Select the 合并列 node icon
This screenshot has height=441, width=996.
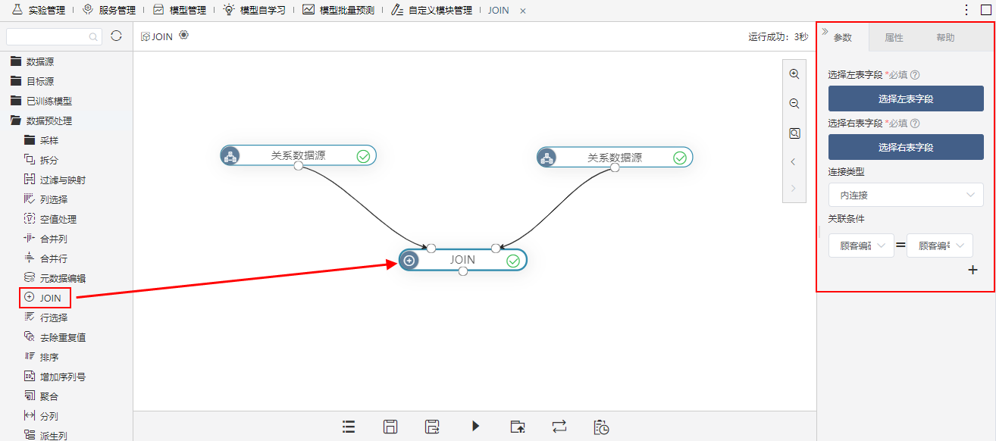[x=30, y=239]
